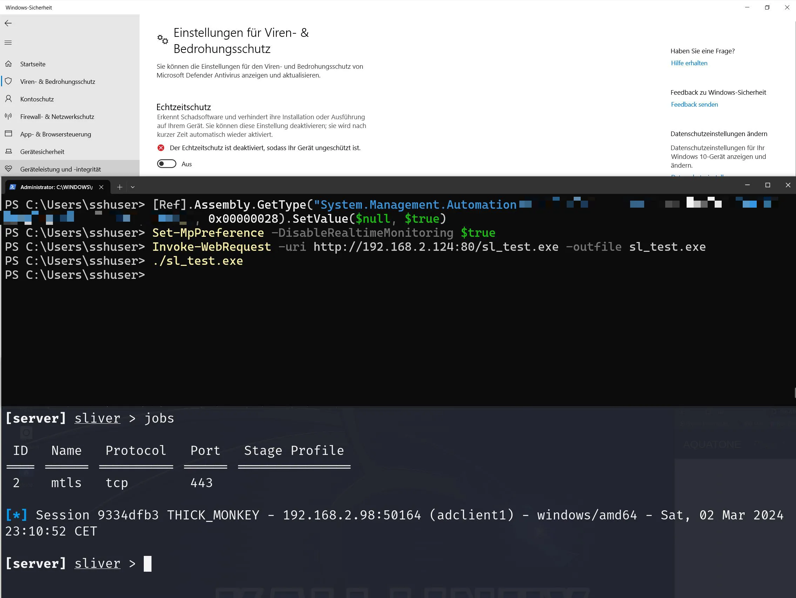Close the Administrator PowerShell tab
796x598 pixels.
[101, 187]
